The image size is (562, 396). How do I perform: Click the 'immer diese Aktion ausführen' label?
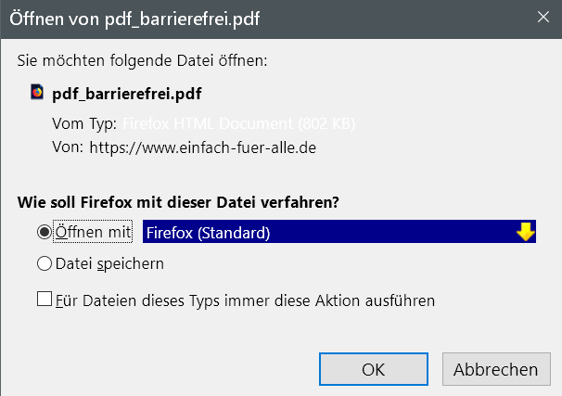(x=246, y=300)
